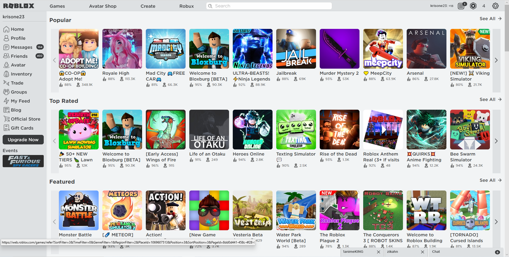Viewport: 509px width, 257px height.
Task: Open the Avatar editor from the sidebar
Action: tap(14, 65)
